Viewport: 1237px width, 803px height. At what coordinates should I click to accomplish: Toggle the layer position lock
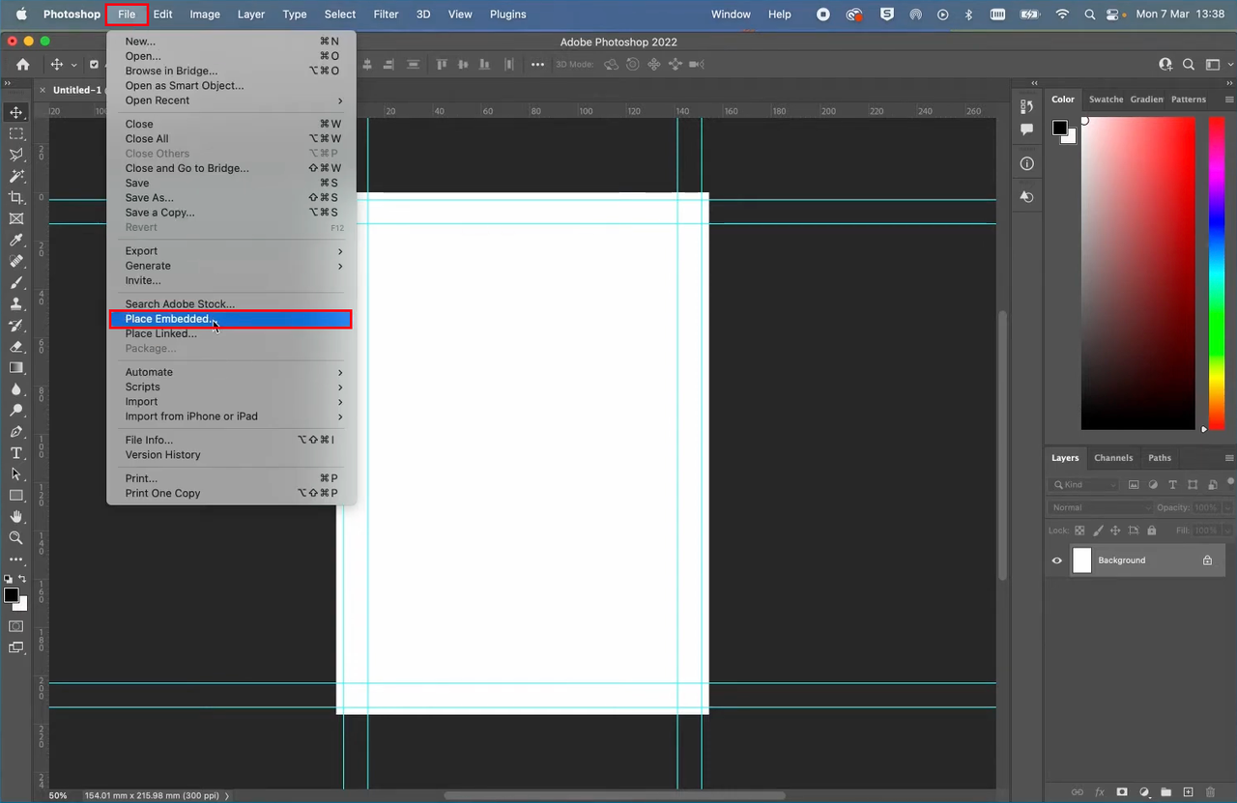tap(1116, 531)
